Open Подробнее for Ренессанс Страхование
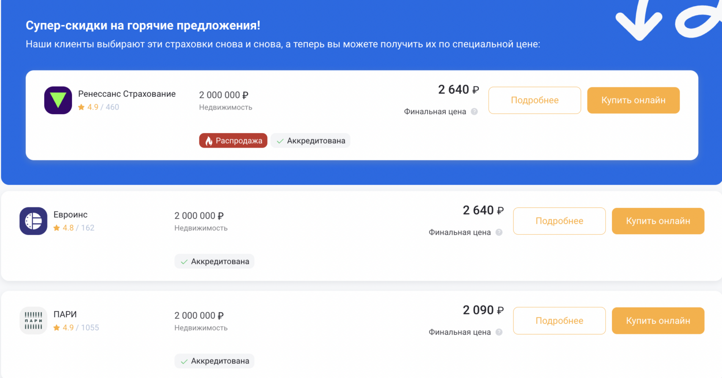 (x=534, y=100)
